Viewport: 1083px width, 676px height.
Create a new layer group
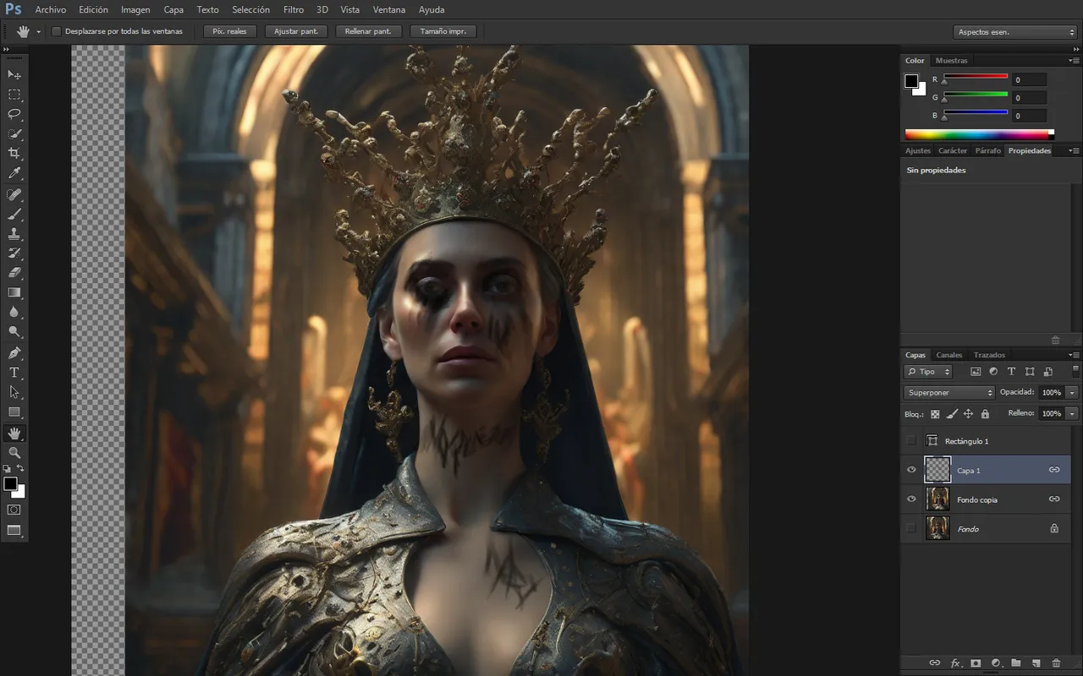[x=1016, y=663]
